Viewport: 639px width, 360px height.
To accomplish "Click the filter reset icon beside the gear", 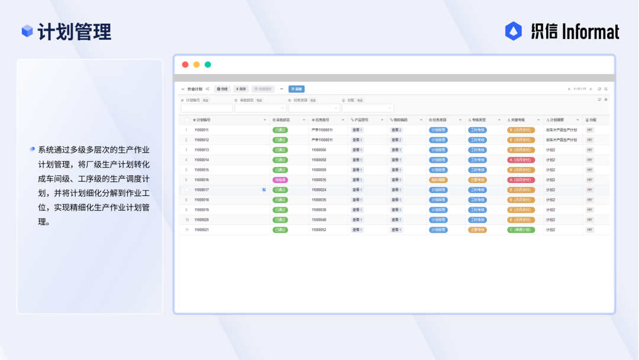I will (599, 99).
